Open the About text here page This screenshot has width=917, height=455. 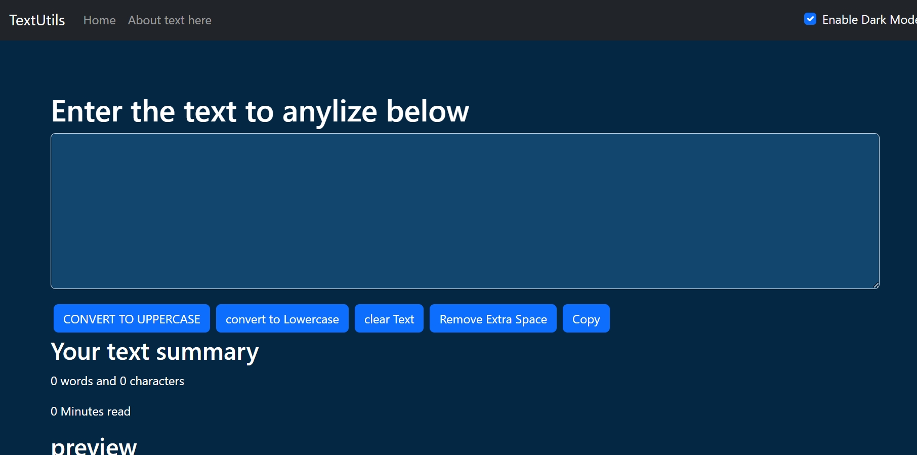169,20
